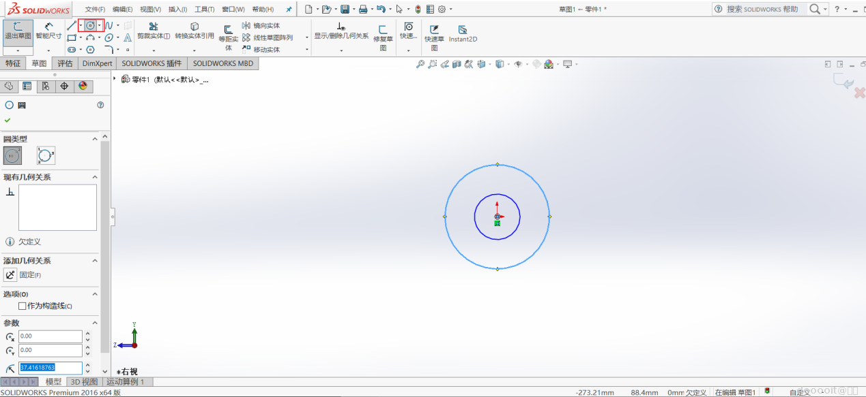Image resolution: width=866 pixels, height=397 pixels.
Task: Click the Exit Sketch (退出草图) button
Action: 18,31
